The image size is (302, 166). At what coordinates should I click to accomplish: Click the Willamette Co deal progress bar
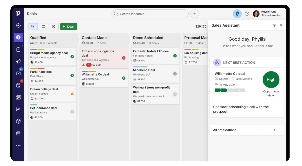[230, 90]
